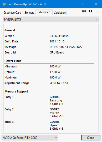Select the Samsung memory vendor text
Viewport: 102px width, 142px height.
click(x=56, y=100)
